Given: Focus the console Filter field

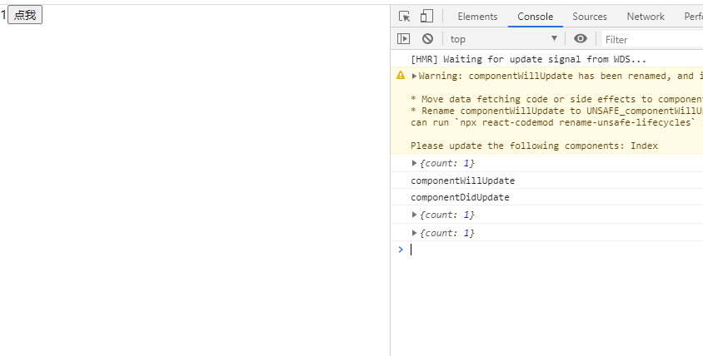Looking at the screenshot, I should click(650, 39).
